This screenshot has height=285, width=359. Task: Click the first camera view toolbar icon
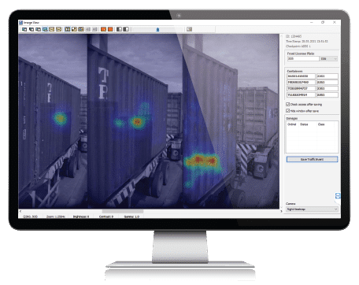pyautogui.click(x=24, y=29)
